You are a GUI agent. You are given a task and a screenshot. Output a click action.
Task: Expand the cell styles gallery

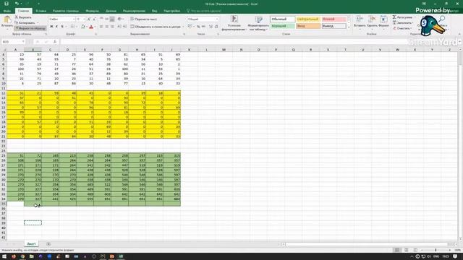click(x=349, y=28)
